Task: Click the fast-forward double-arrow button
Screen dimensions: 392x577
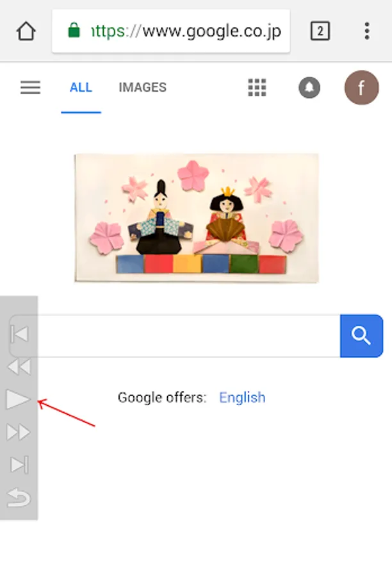Action: (x=19, y=432)
